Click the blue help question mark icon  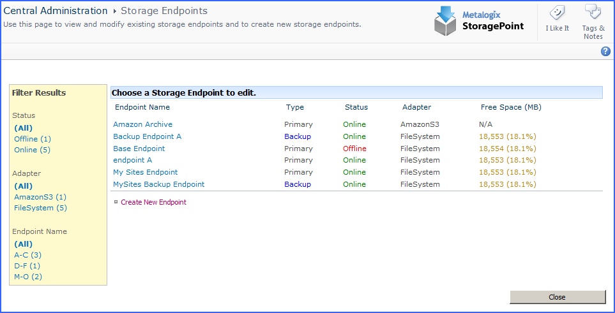click(x=605, y=52)
